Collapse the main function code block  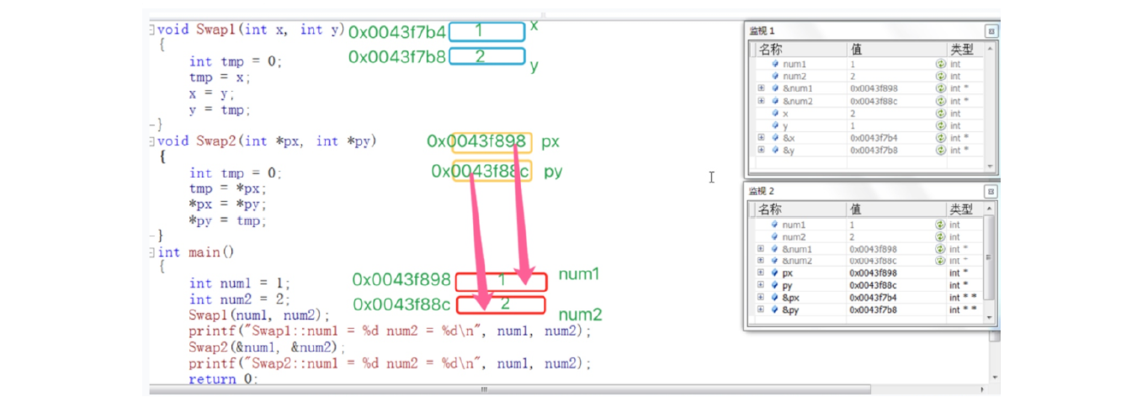tap(151, 252)
